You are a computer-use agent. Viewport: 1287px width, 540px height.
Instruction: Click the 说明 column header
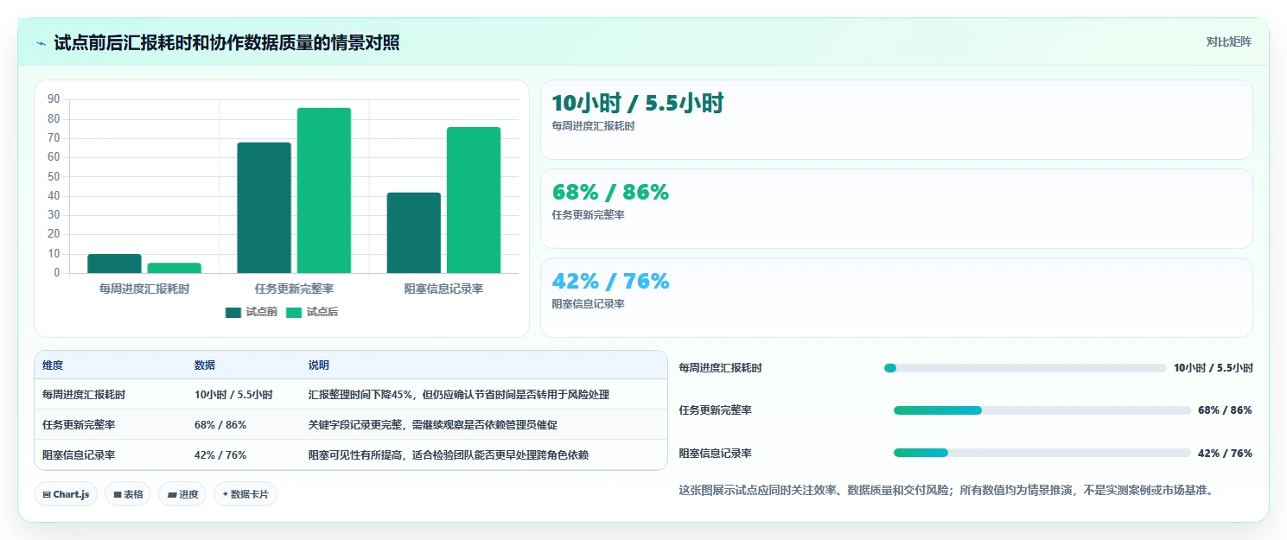pos(319,365)
